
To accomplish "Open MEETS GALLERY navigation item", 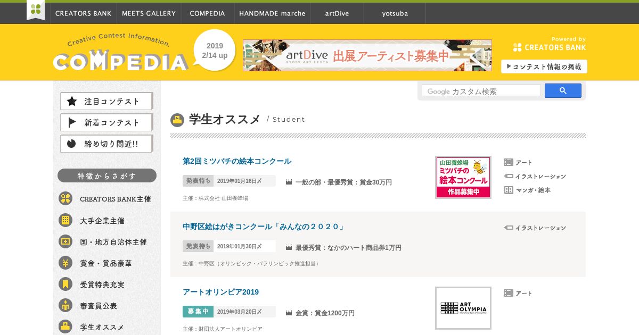I will (149, 13).
